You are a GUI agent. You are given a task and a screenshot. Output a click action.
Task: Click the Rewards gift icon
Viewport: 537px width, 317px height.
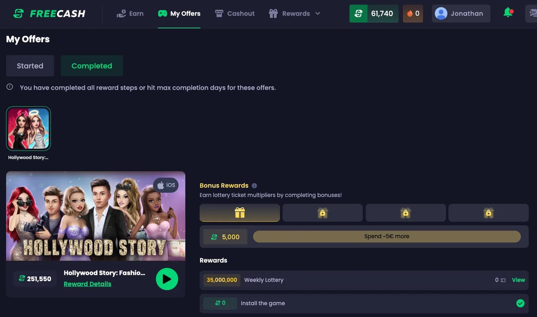coord(273,14)
